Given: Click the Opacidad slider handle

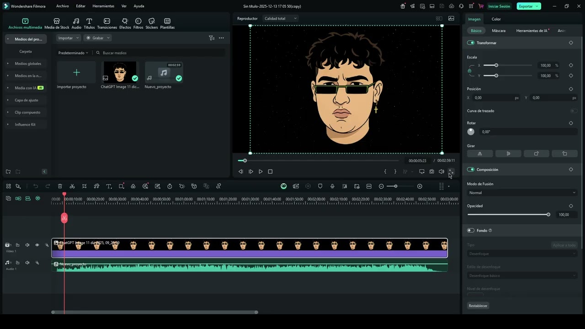Looking at the screenshot, I should point(548,214).
